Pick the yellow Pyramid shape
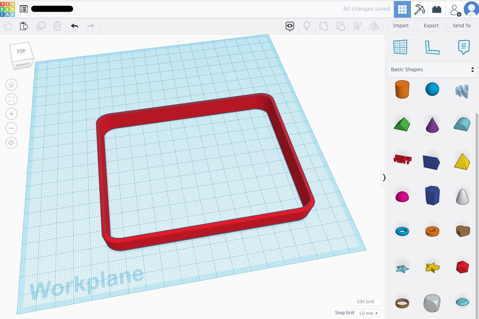This screenshot has height=319, width=479. [462, 161]
